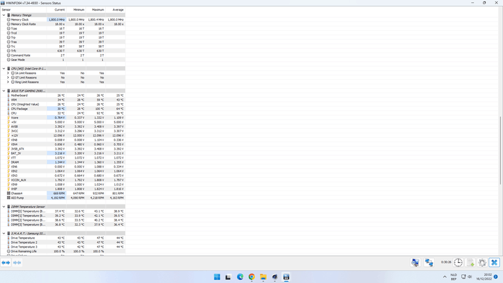This screenshot has height=283, width=503.
Task: Collapse the DIMM Temperature Sensor group
Action: [4, 207]
